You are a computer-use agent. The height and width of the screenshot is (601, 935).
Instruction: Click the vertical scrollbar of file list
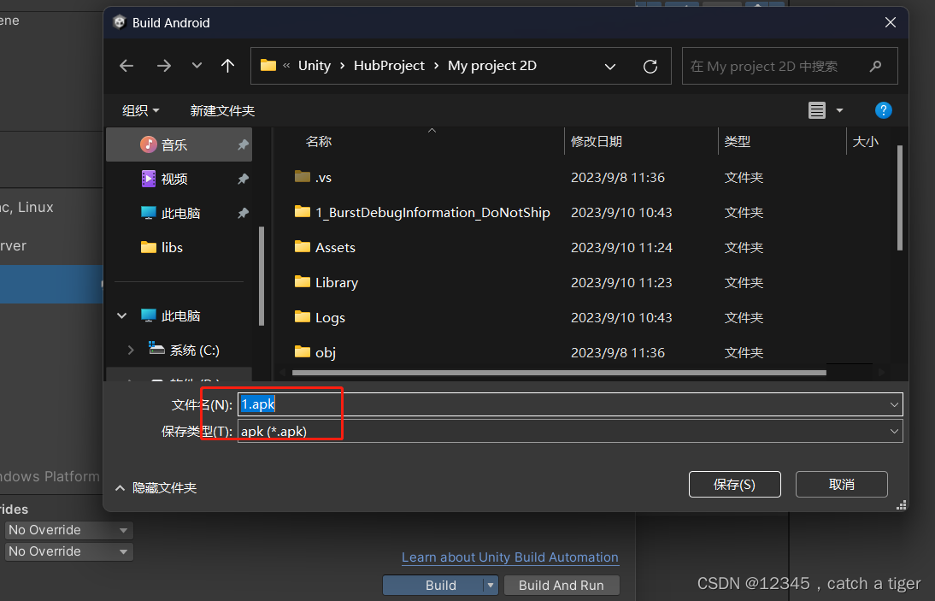900,197
